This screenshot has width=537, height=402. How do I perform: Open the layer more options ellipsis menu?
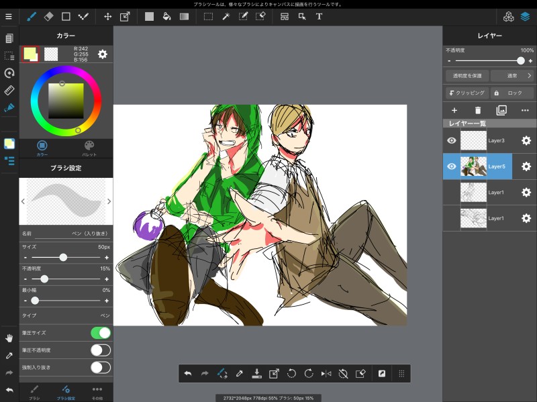pos(525,110)
